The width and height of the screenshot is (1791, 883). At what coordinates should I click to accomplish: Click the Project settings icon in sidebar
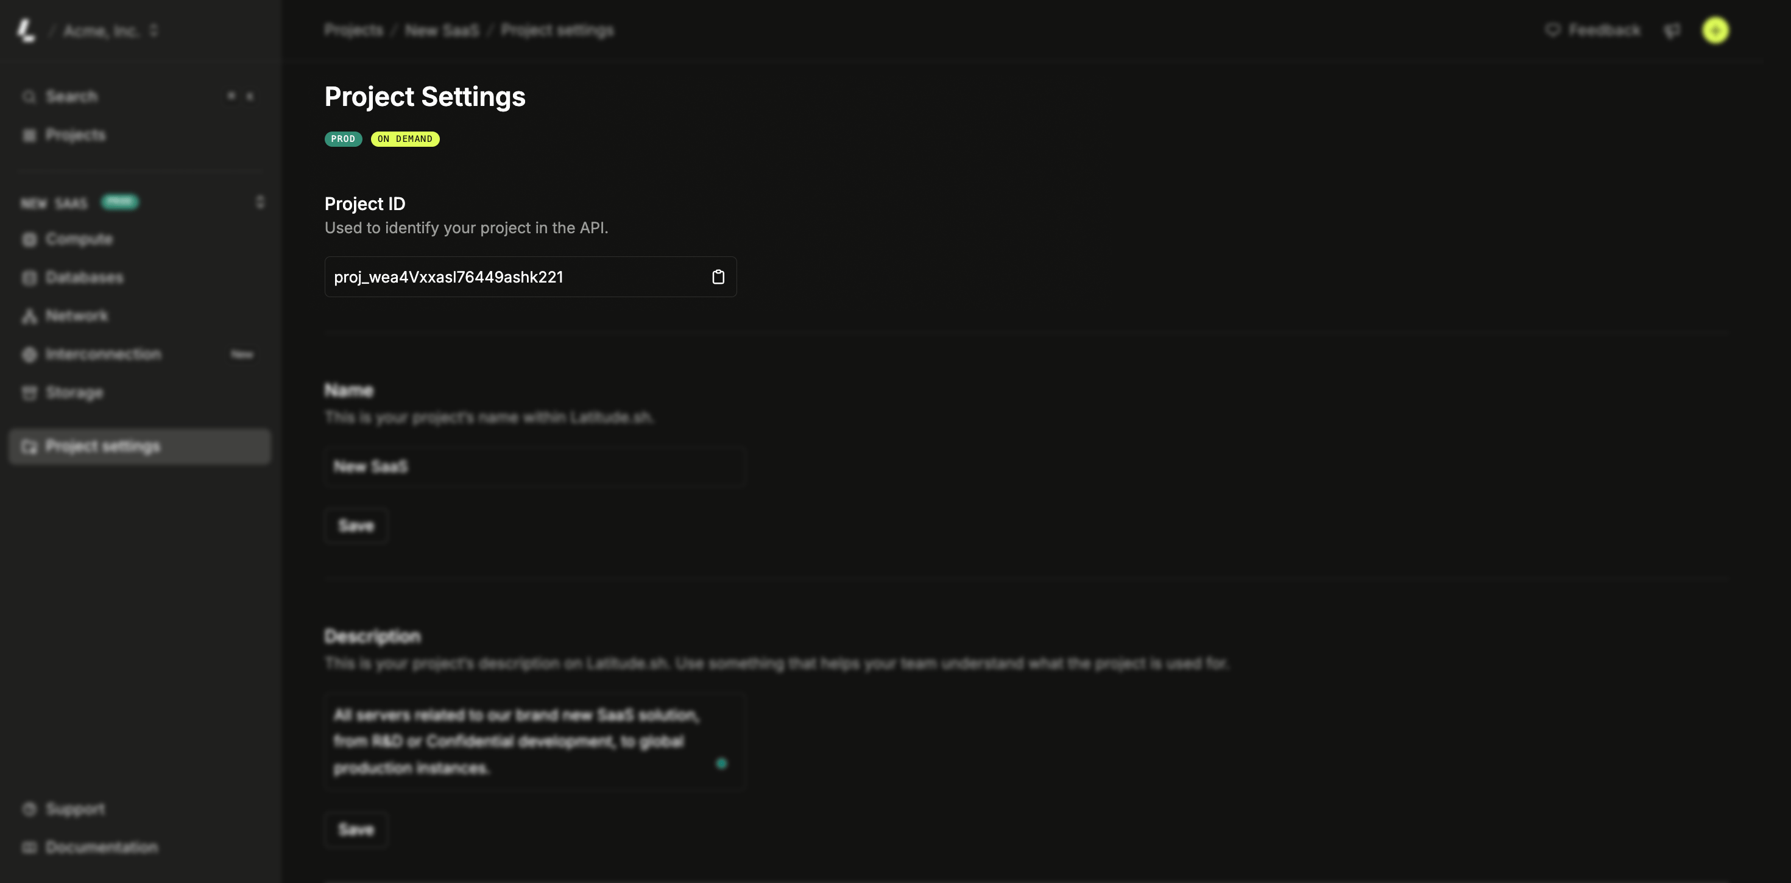(x=29, y=446)
